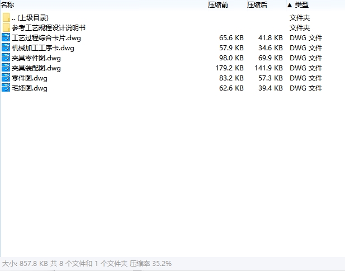Click the DWG icon for 工艺过程综合卡片.dwg
Screen dimensions: 345x271
click(x=6, y=38)
